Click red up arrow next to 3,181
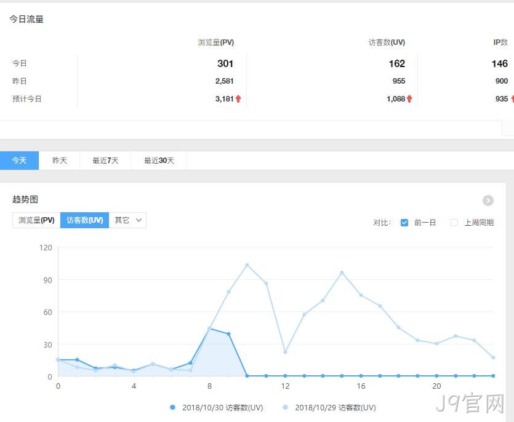This screenshot has height=422, width=514. (x=238, y=98)
